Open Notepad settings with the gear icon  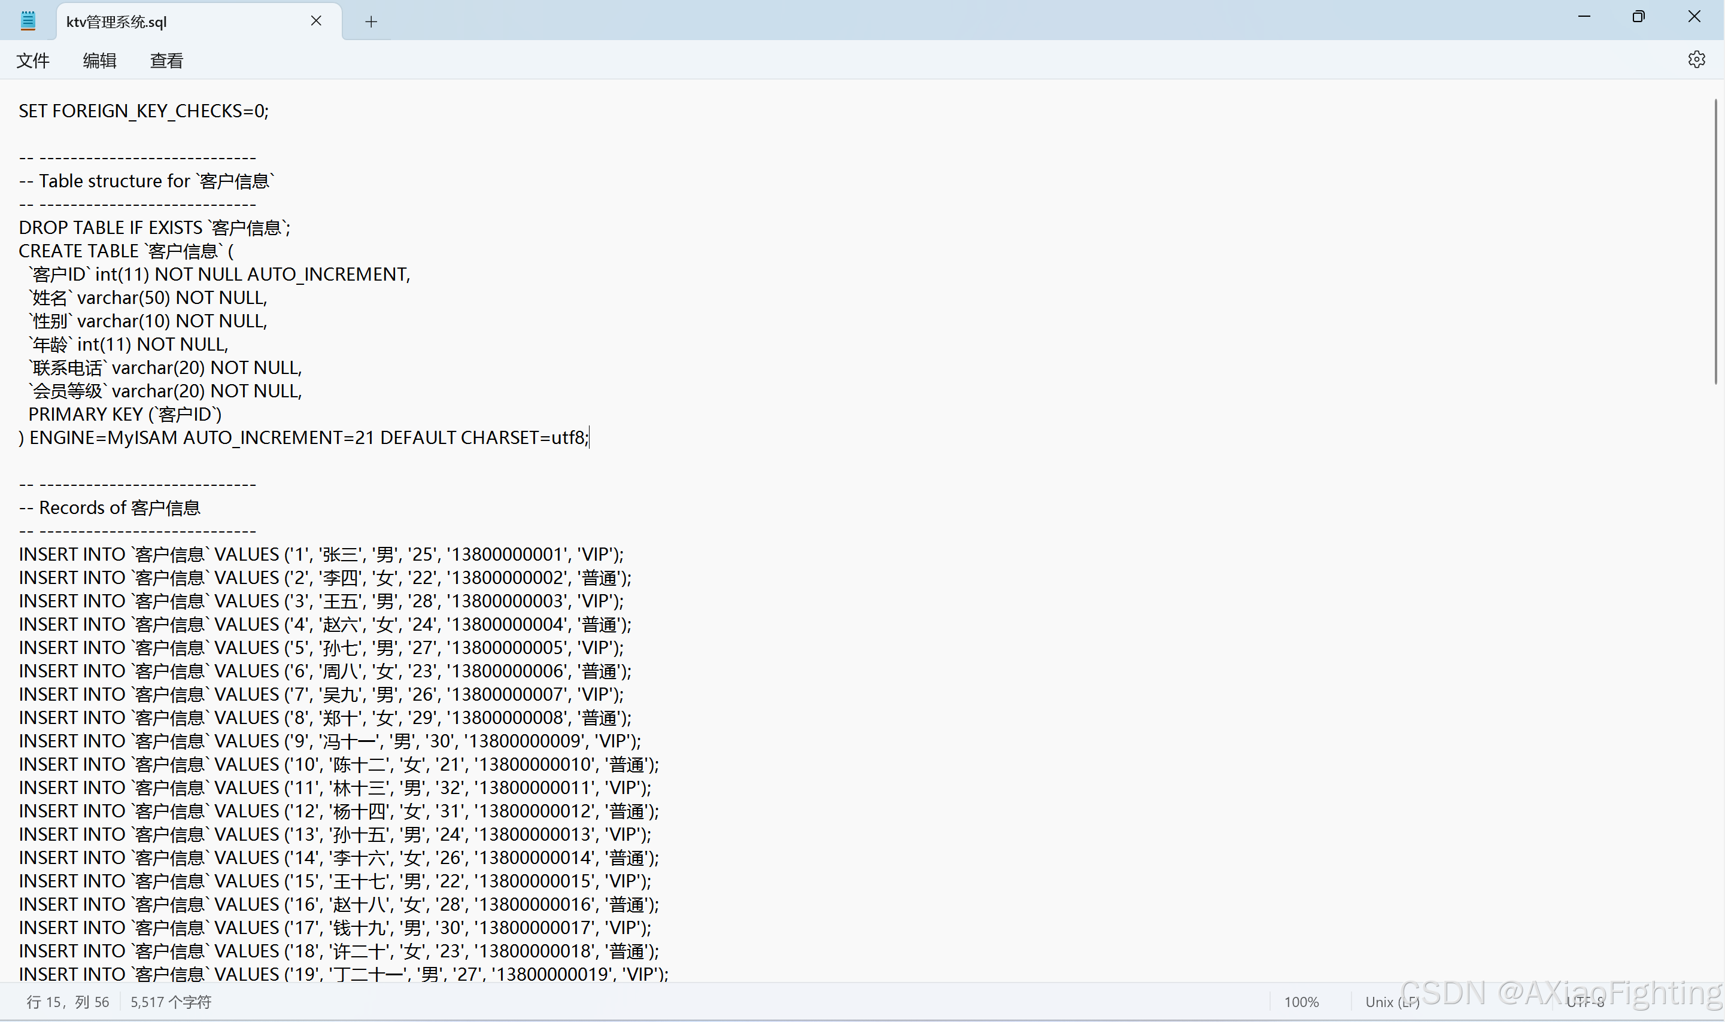point(1696,59)
